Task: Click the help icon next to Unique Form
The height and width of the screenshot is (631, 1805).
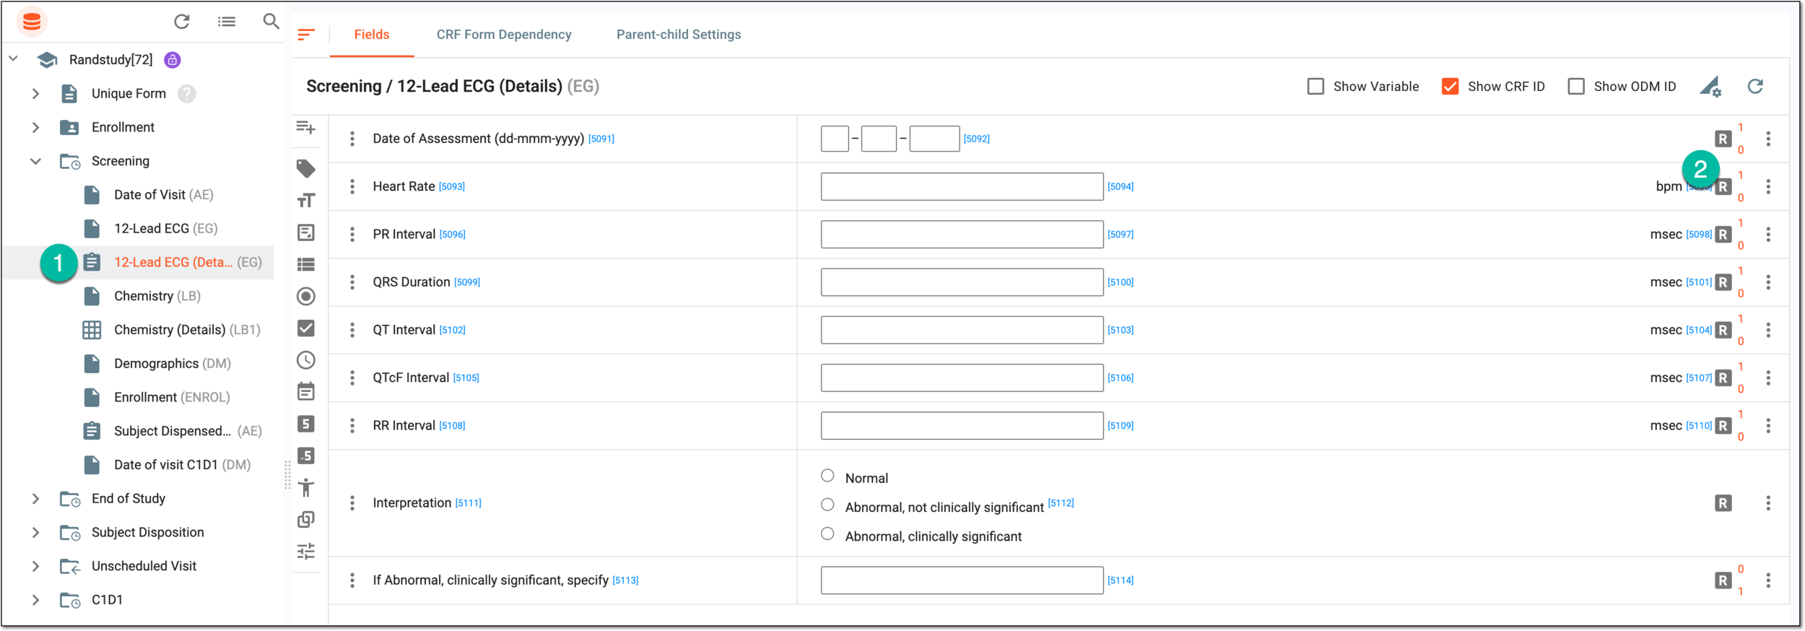Action: pyautogui.click(x=187, y=94)
